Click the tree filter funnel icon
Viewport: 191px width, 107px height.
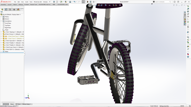[1, 12]
